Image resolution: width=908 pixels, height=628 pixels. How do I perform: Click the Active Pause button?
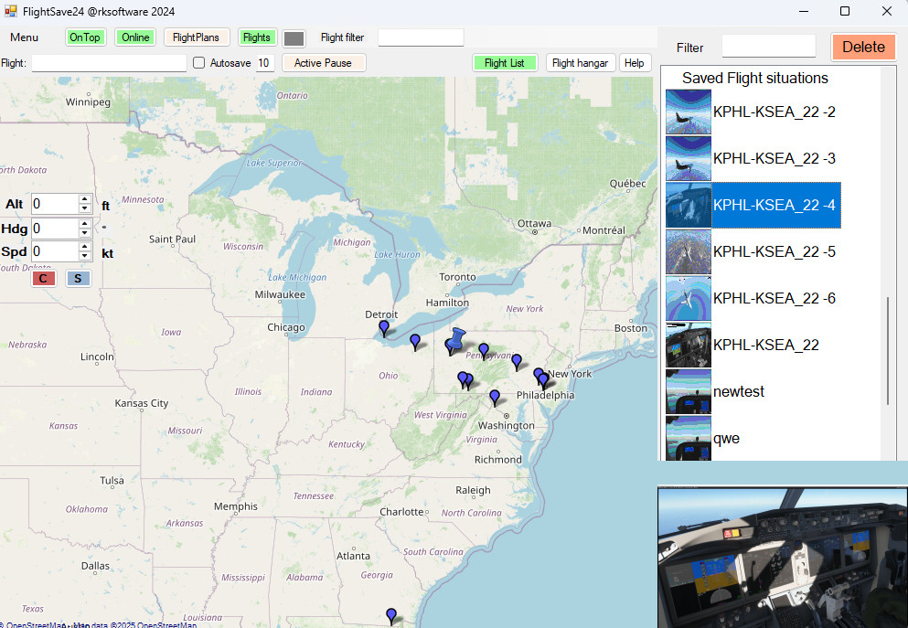coord(323,63)
